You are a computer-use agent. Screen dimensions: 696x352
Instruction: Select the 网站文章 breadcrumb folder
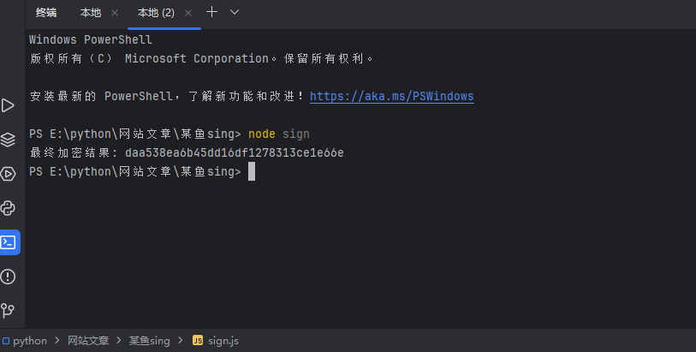(x=88, y=341)
